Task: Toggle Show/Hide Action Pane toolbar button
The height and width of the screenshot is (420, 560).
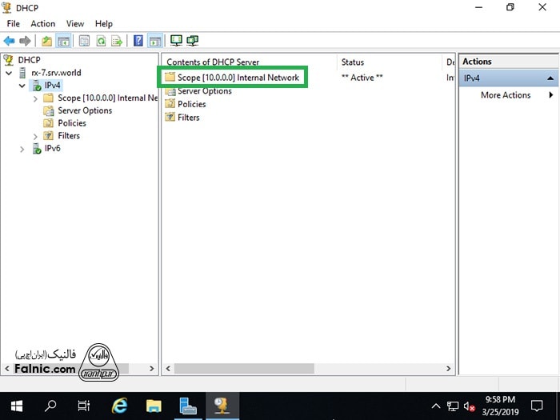Action: click(x=154, y=41)
